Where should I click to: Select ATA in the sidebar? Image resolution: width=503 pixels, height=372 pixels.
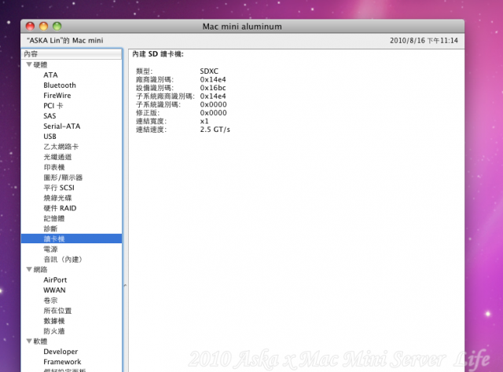pos(50,75)
